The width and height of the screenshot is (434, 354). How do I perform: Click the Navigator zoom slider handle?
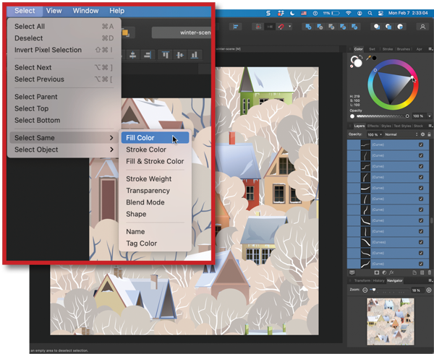pos(374,290)
